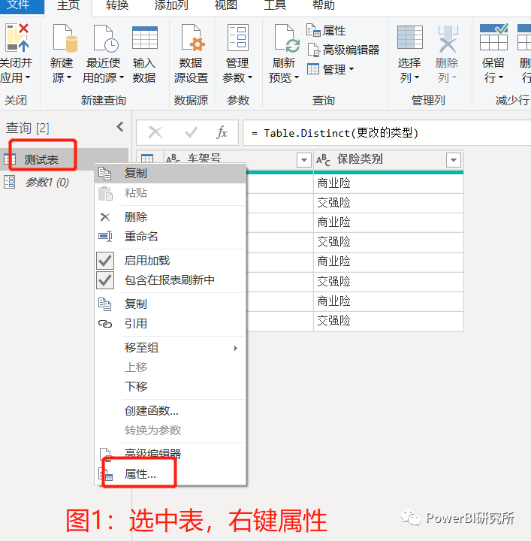Viewport: 531px width, 541px height.
Task: Expand the 管理参数 dropdown arrow
Action: coord(250,77)
